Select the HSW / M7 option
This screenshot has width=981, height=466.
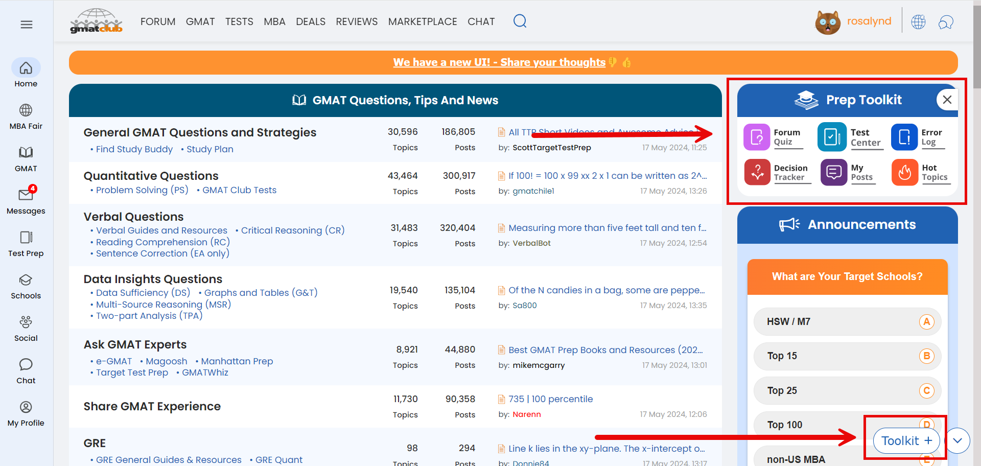[x=847, y=321]
